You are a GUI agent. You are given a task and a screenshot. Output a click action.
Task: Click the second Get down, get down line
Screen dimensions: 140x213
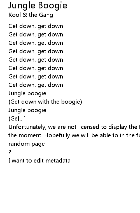coord(36,34)
